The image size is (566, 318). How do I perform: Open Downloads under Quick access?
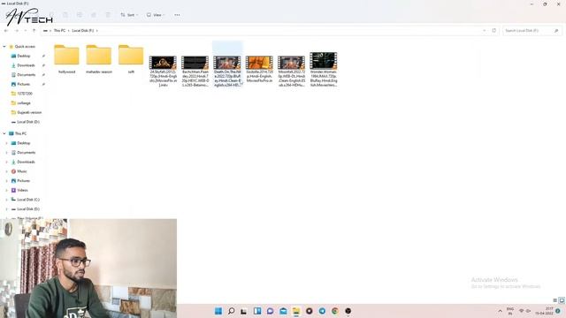pyautogui.click(x=26, y=65)
